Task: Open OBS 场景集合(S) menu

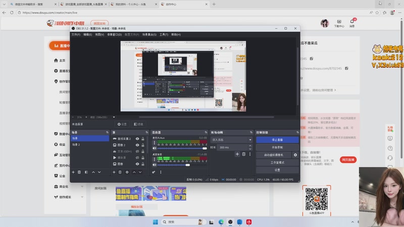Action: [x=149, y=34]
